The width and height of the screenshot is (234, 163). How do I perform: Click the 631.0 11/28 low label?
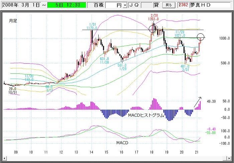(x=104, y=61)
